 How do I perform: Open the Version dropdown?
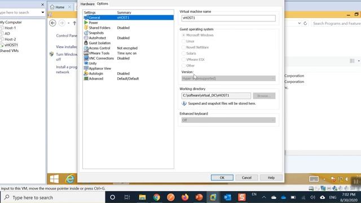(x=228, y=78)
